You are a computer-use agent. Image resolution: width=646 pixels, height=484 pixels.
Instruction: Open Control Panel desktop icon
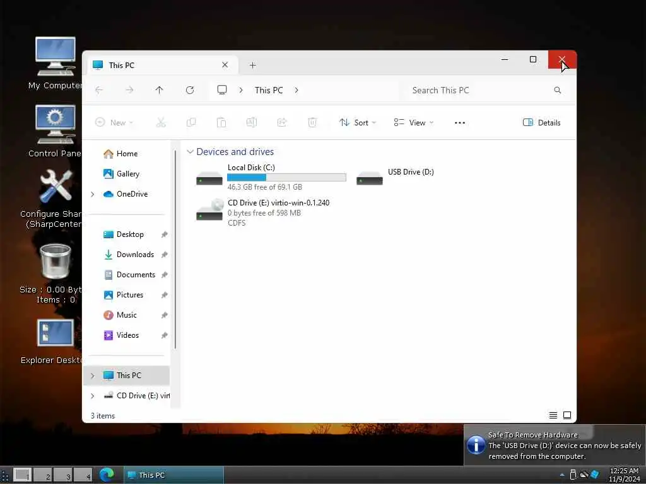pyautogui.click(x=56, y=131)
